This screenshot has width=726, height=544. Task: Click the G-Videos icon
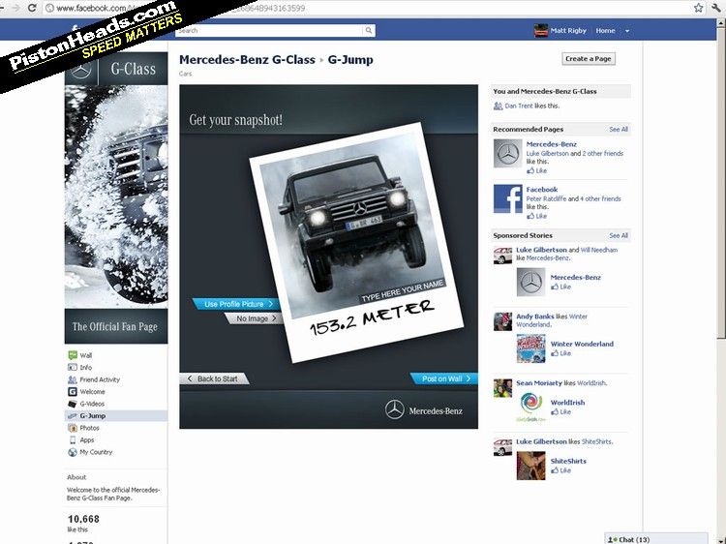tap(73, 404)
